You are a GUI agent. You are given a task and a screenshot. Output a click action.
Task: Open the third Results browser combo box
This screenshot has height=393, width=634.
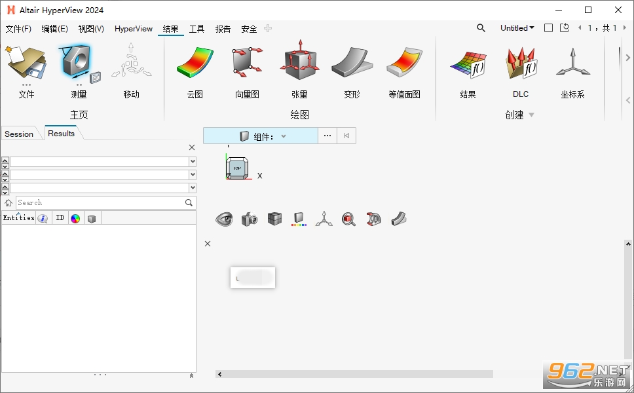(x=193, y=187)
